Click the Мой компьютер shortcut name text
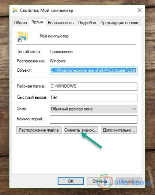Viewport: 155px width, 195px height. point(54,36)
